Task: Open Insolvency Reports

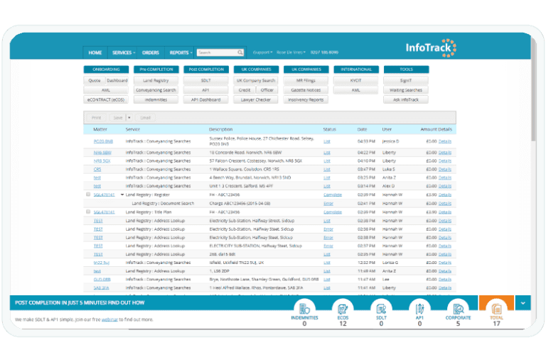Action: [x=306, y=100]
